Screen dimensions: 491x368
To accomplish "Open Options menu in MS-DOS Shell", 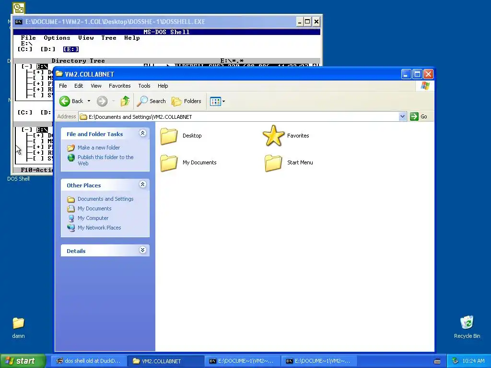I will (57, 38).
